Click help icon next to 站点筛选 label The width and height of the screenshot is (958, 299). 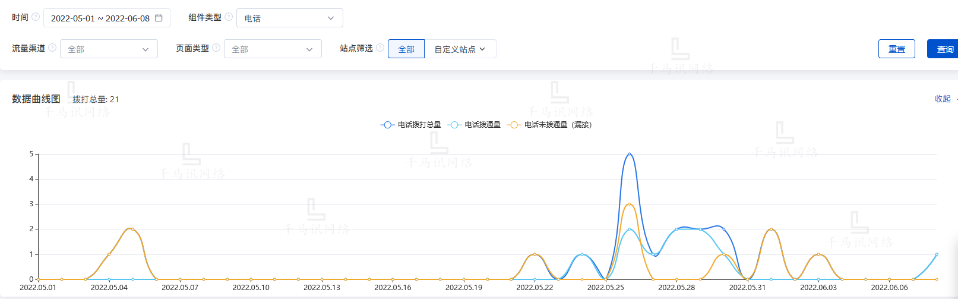pyautogui.click(x=380, y=48)
